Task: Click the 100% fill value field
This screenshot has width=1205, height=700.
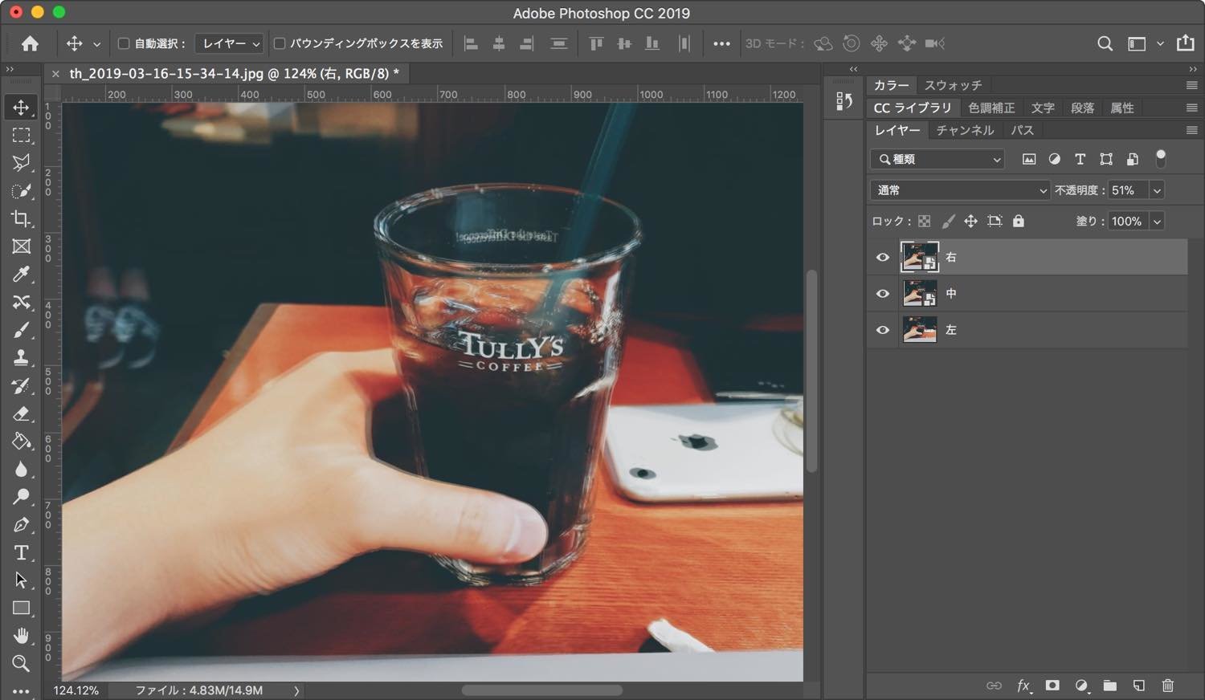Action: [1128, 221]
